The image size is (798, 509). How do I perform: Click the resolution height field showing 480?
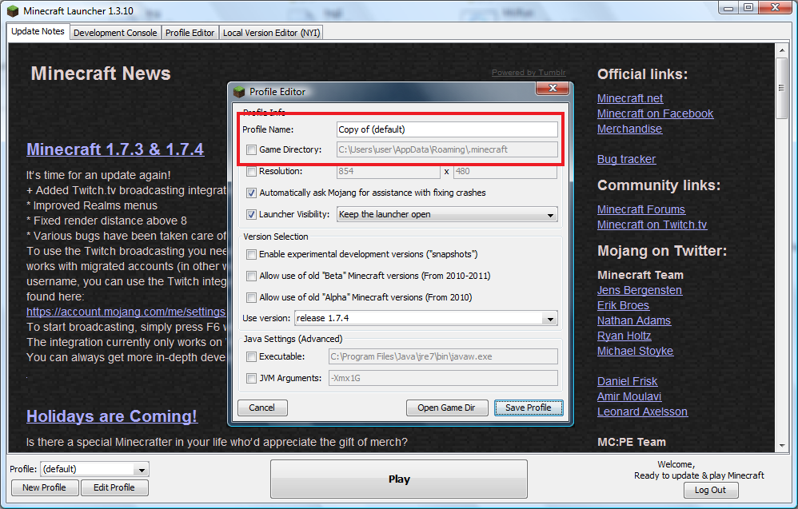point(505,171)
